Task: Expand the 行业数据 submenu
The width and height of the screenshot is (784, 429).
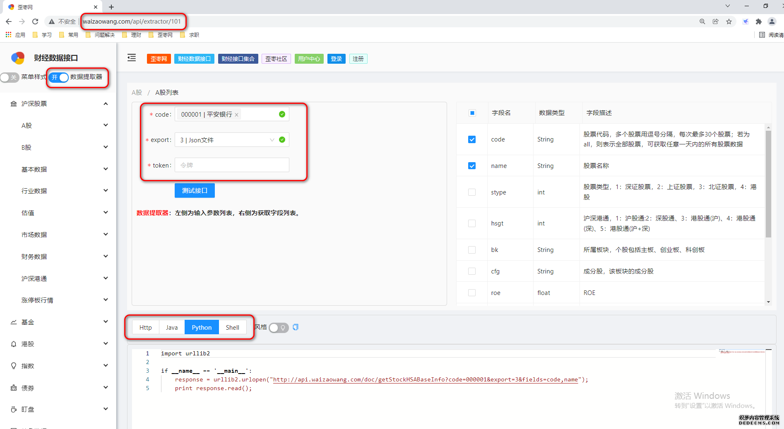Action: tap(58, 191)
